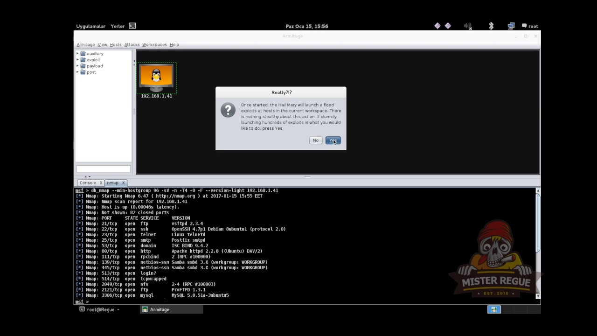Viewport: 597px width, 336px height.
Task: Open the Help menu
Action: click(174, 45)
